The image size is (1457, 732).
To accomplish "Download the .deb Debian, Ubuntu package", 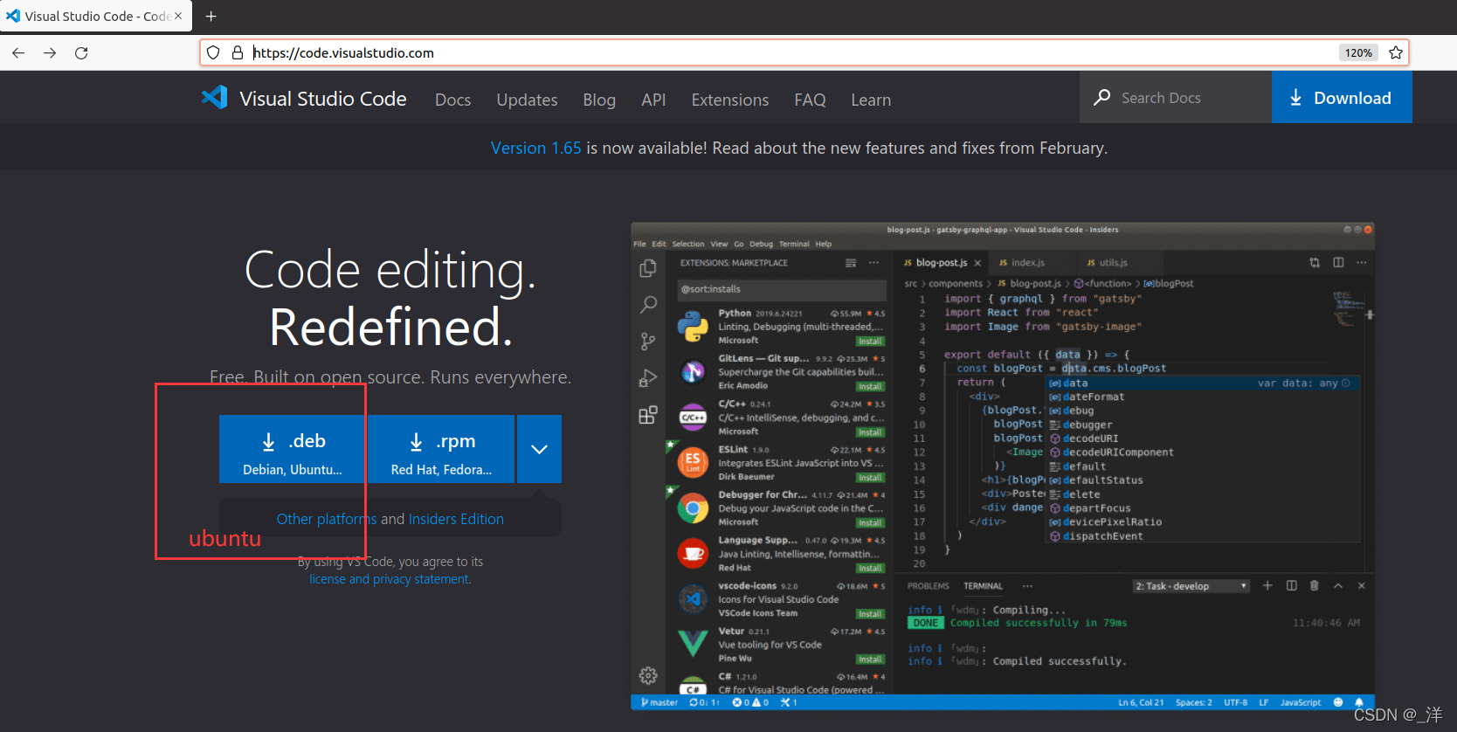I will tap(293, 449).
